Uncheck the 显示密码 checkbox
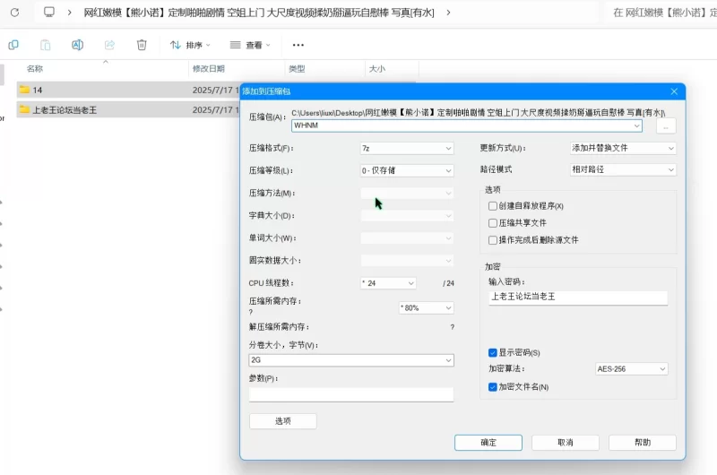The height and width of the screenshot is (475, 717). 492,352
